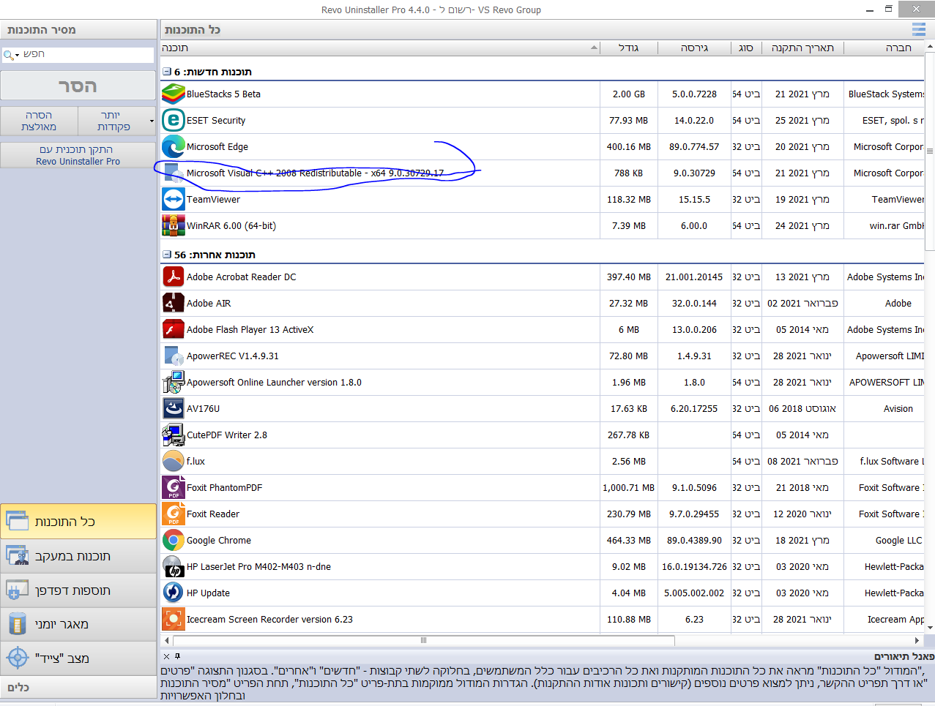Select the Microsoft Edge icon
Viewport: 935px width, 706px height.
174,146
